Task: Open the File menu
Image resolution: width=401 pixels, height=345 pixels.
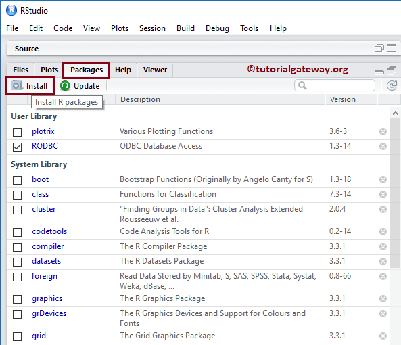Action: tap(12, 28)
